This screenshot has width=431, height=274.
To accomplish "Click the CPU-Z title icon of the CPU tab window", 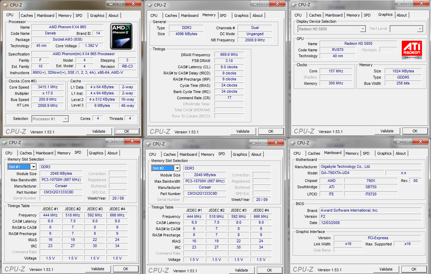I will coord(5,5).
